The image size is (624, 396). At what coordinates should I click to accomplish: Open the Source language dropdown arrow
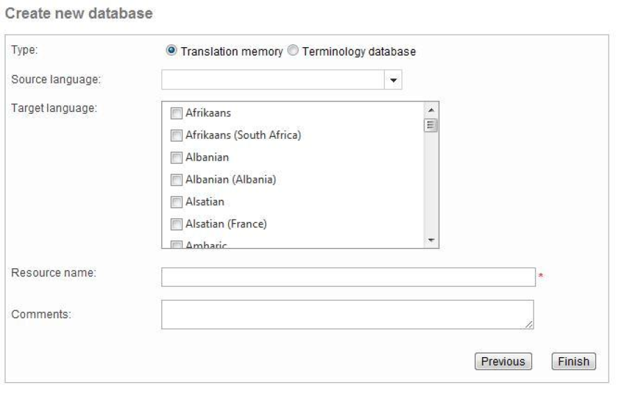tap(394, 81)
